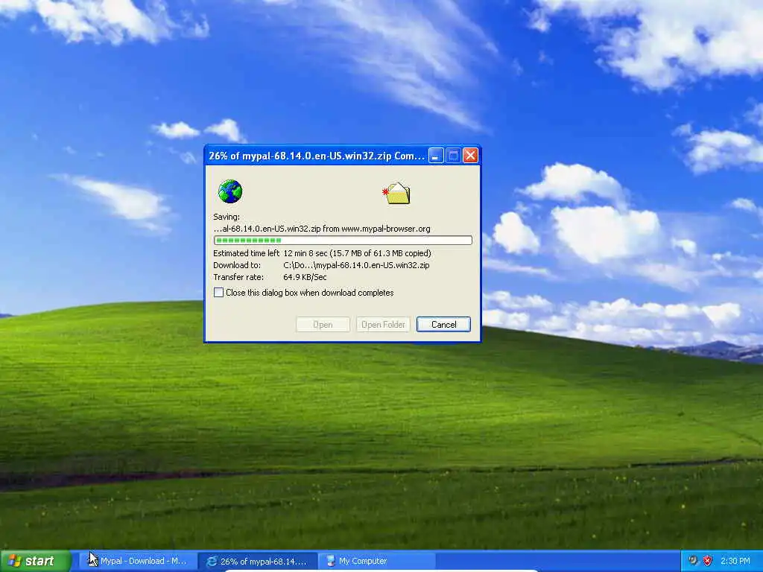Click the download dialog title bar text

point(316,156)
